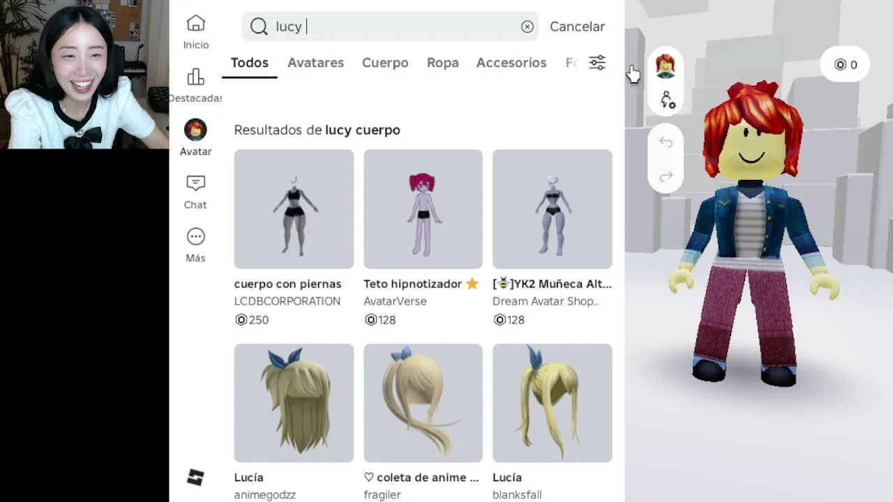Click the redo arrow
The height and width of the screenshot is (502, 893).
tap(666, 176)
